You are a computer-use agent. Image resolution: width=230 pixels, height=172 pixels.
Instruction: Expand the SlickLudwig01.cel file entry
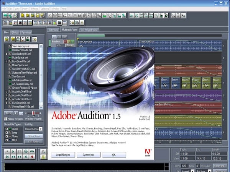click(7, 54)
